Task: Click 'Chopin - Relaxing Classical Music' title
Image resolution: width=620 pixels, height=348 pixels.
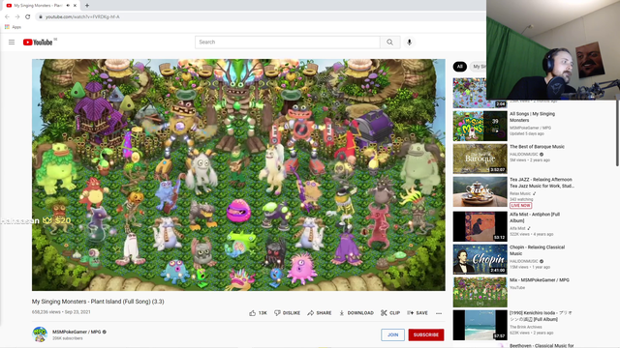Action: [x=537, y=250]
